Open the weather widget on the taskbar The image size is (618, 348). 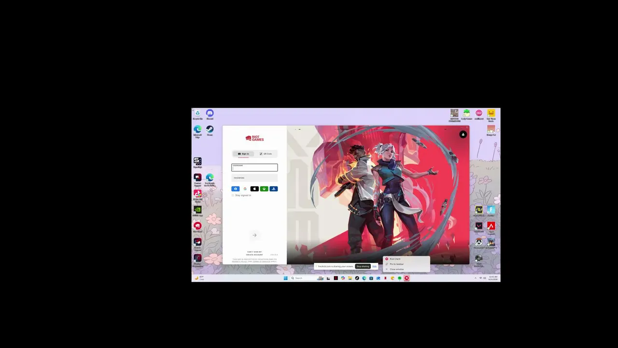click(x=199, y=278)
